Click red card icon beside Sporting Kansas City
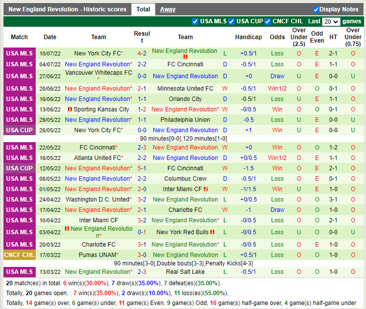The height and width of the screenshot is (309, 366). click(x=70, y=109)
